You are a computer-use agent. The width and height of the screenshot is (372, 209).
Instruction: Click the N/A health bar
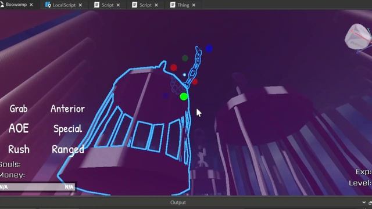[37, 187]
